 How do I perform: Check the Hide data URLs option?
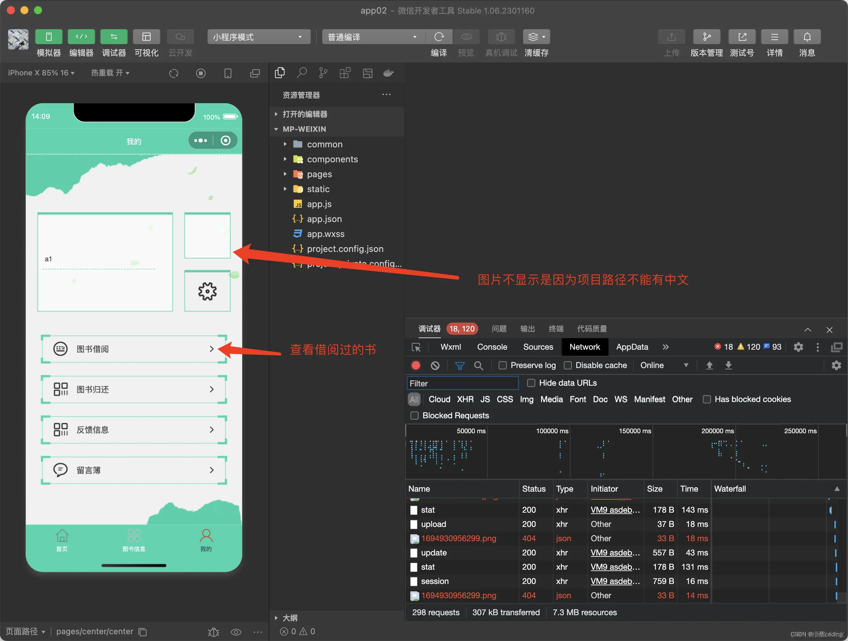531,383
